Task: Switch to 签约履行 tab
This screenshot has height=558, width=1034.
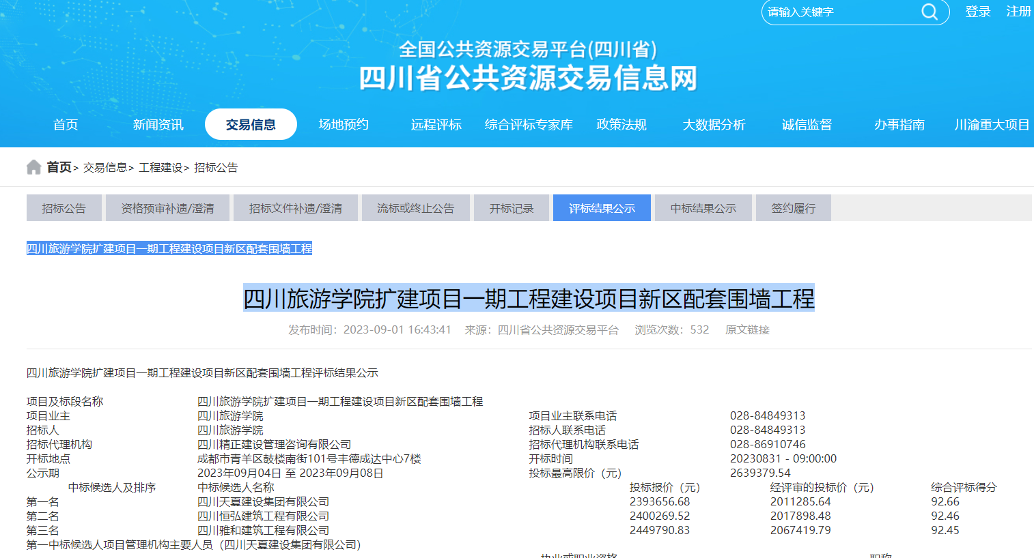Action: click(794, 208)
